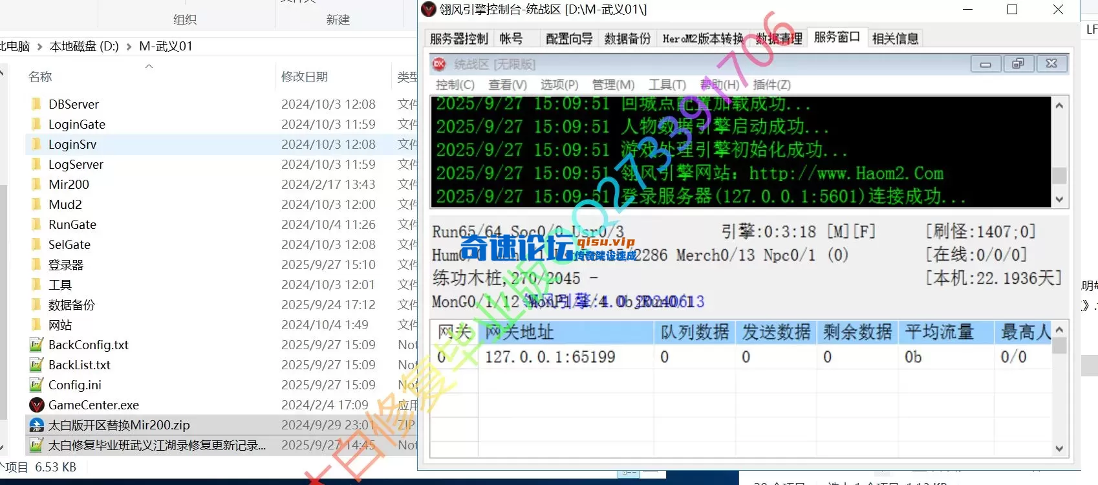1098x485 pixels.
Task: Click the 工具 folder icon
Action: coord(36,285)
